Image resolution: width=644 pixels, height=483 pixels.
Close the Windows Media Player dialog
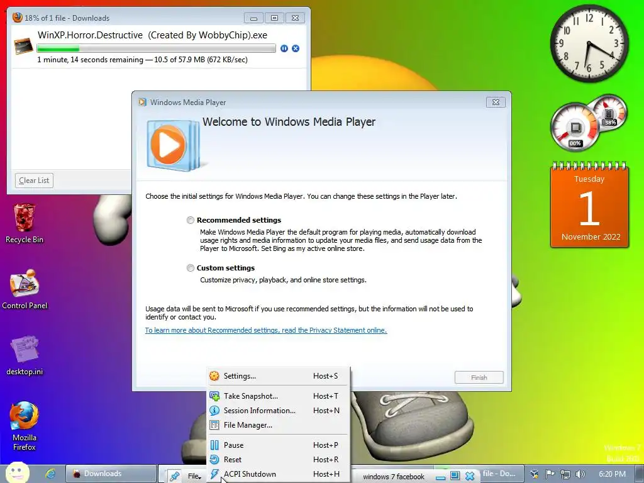coord(496,103)
